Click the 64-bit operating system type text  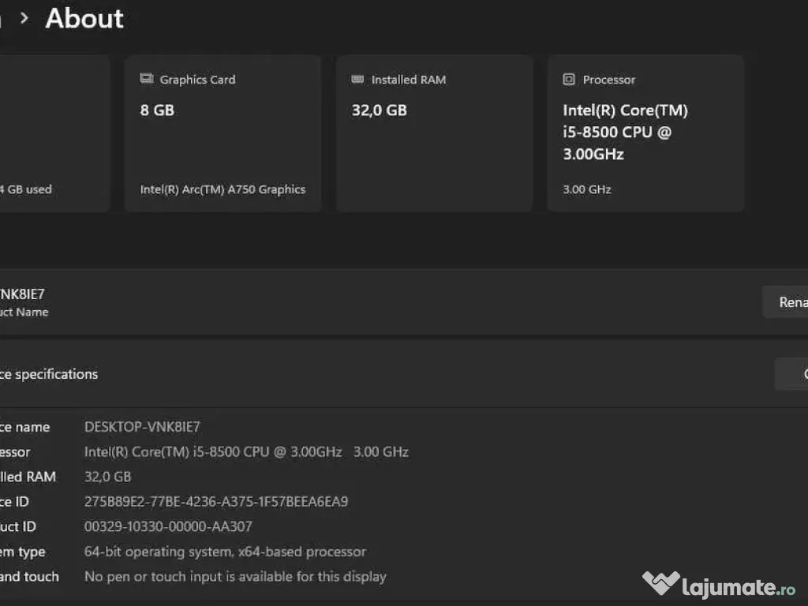coord(225,552)
